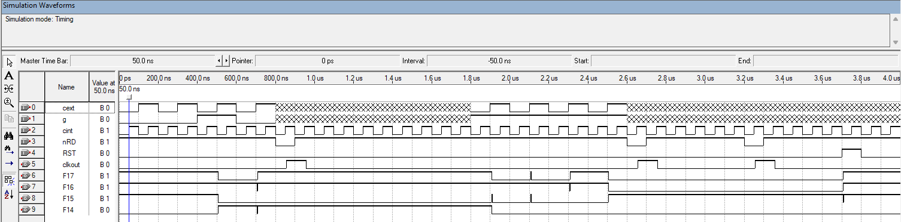
Task: Click the output pin icon of row 7
Action: [x=25, y=187]
